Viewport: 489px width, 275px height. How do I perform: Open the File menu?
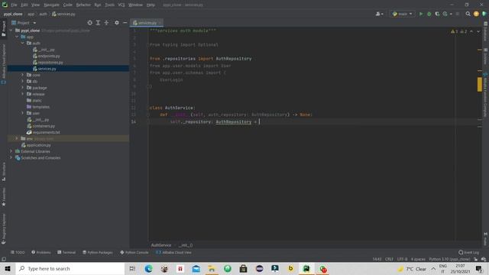pyautogui.click(x=14, y=5)
